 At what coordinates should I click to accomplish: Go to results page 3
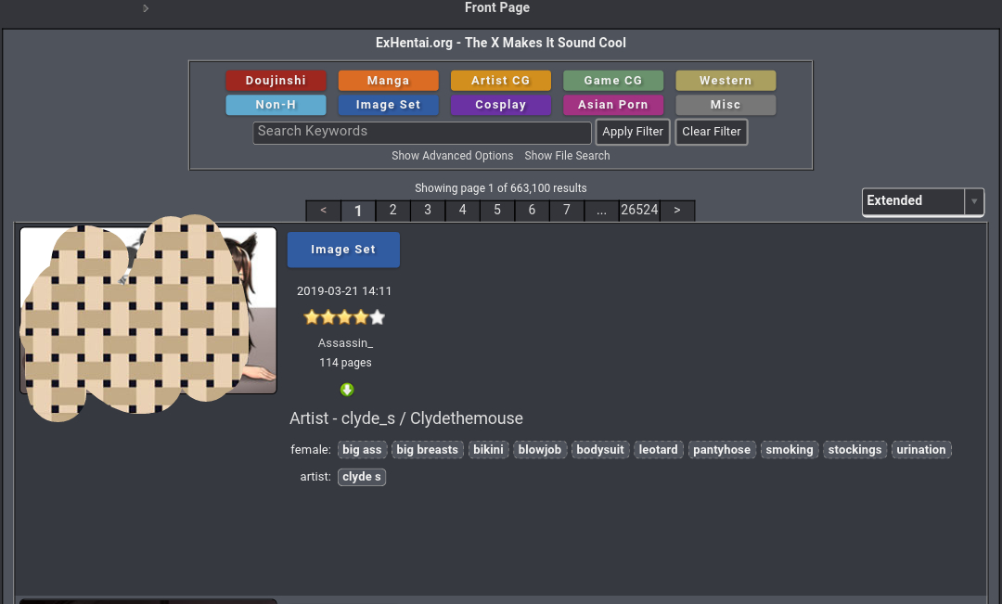tap(428, 211)
